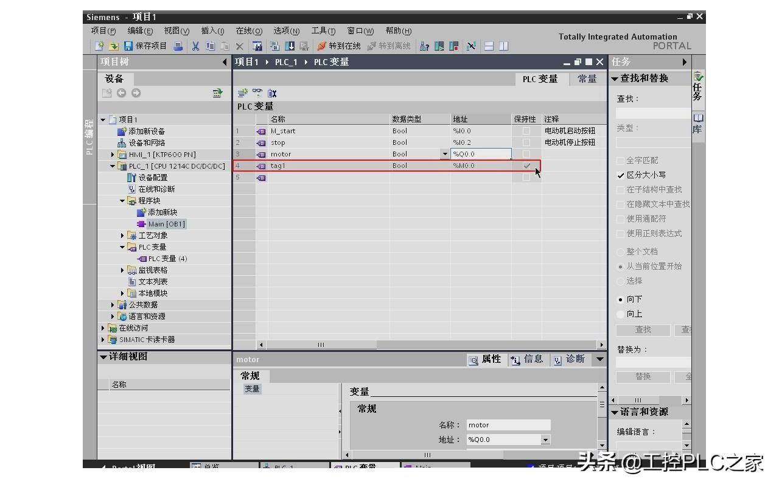Viewport: 779px width, 487px height.
Task: Open the 编辑(E) menu
Action: pyautogui.click(x=140, y=31)
